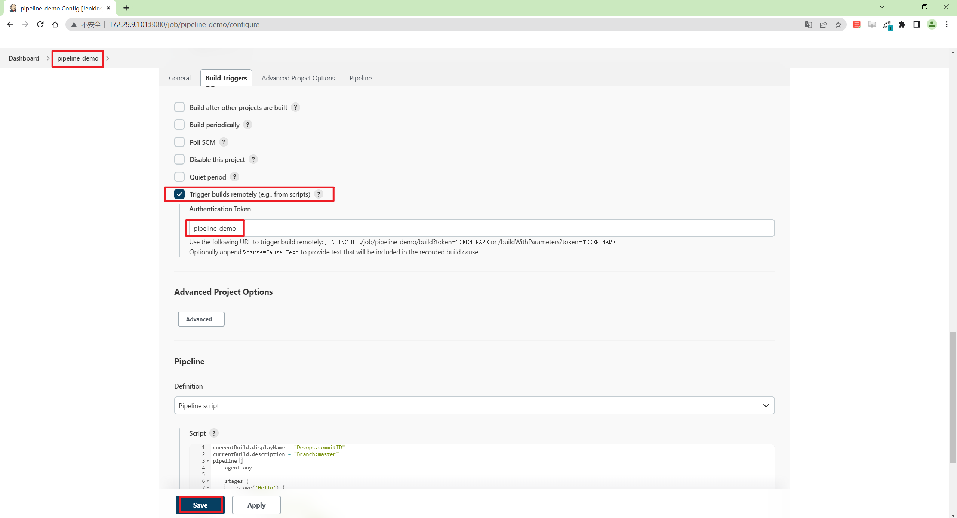This screenshot has width=957, height=518.
Task: Show help for the Script field
Action: coord(214,433)
